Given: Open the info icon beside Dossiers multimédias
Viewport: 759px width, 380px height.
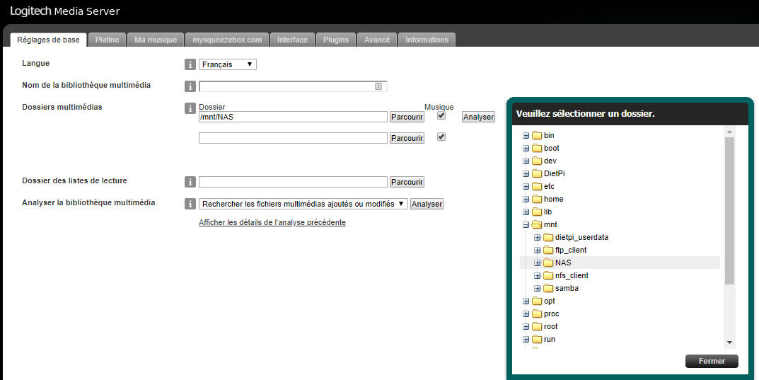Looking at the screenshot, I should (190, 108).
